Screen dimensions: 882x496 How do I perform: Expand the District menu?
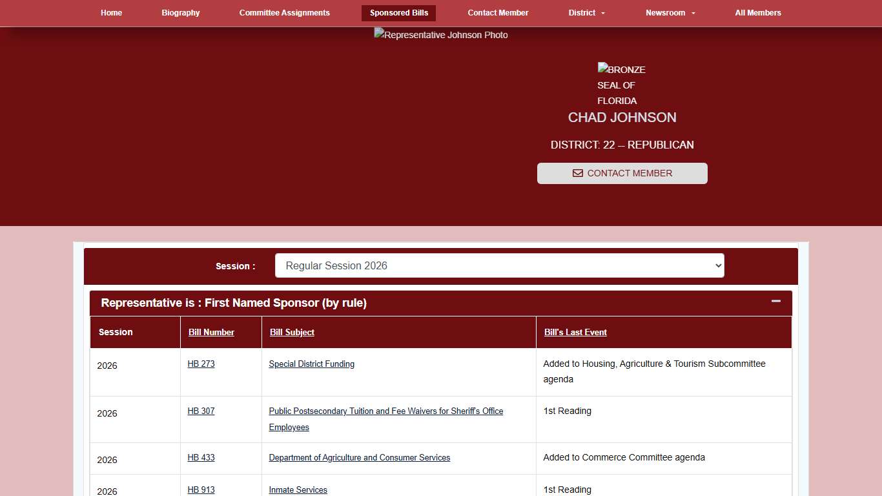pyautogui.click(x=582, y=13)
